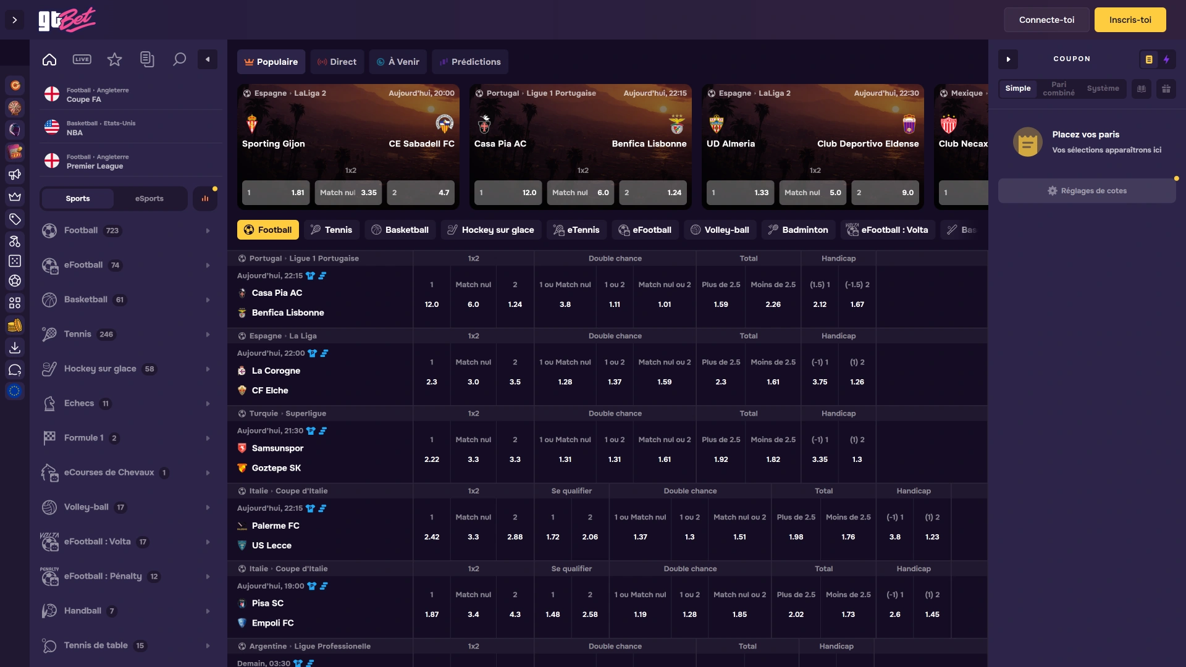1186x667 pixels.
Task: Open the Premier League shortcut
Action: click(x=131, y=161)
